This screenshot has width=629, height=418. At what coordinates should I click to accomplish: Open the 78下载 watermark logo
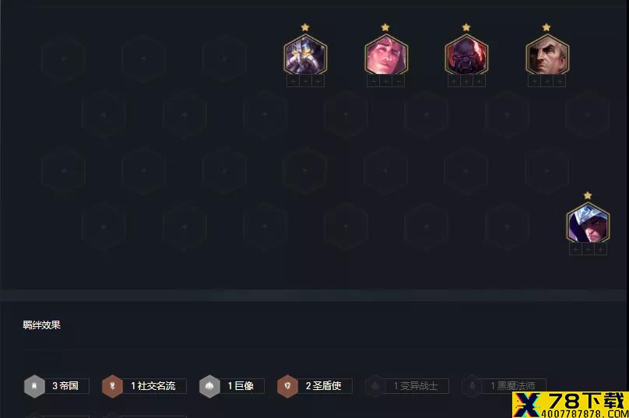[x=571, y=406]
